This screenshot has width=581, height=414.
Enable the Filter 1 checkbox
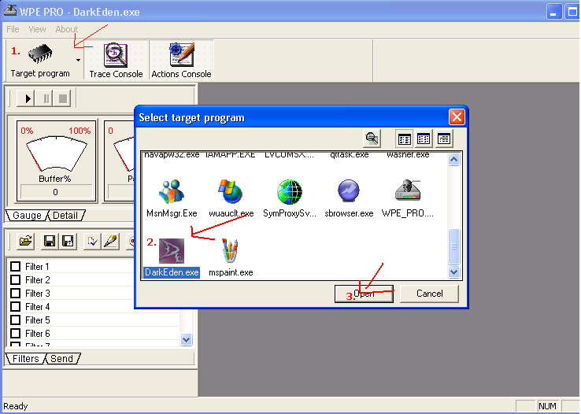coord(15,267)
